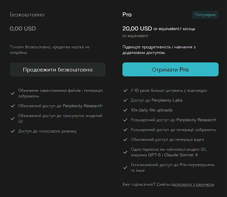The width and height of the screenshot is (227, 197).
Task: Click the '20,00 USD' price text
Action: [x=137, y=28]
